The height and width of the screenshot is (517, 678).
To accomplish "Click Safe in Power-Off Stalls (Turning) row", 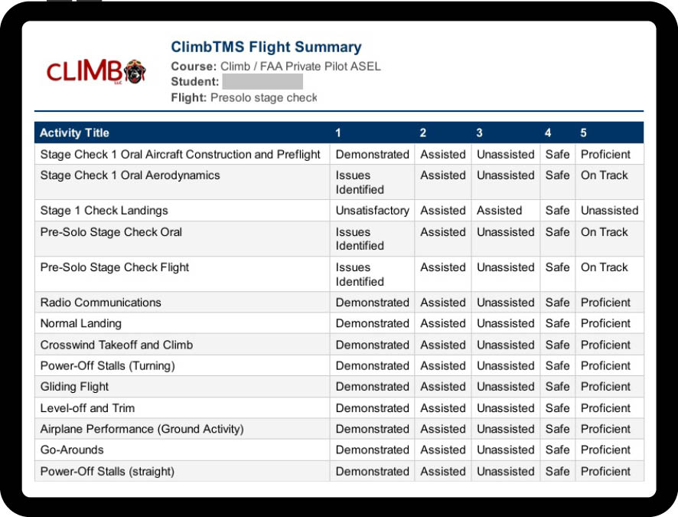I will click(557, 366).
